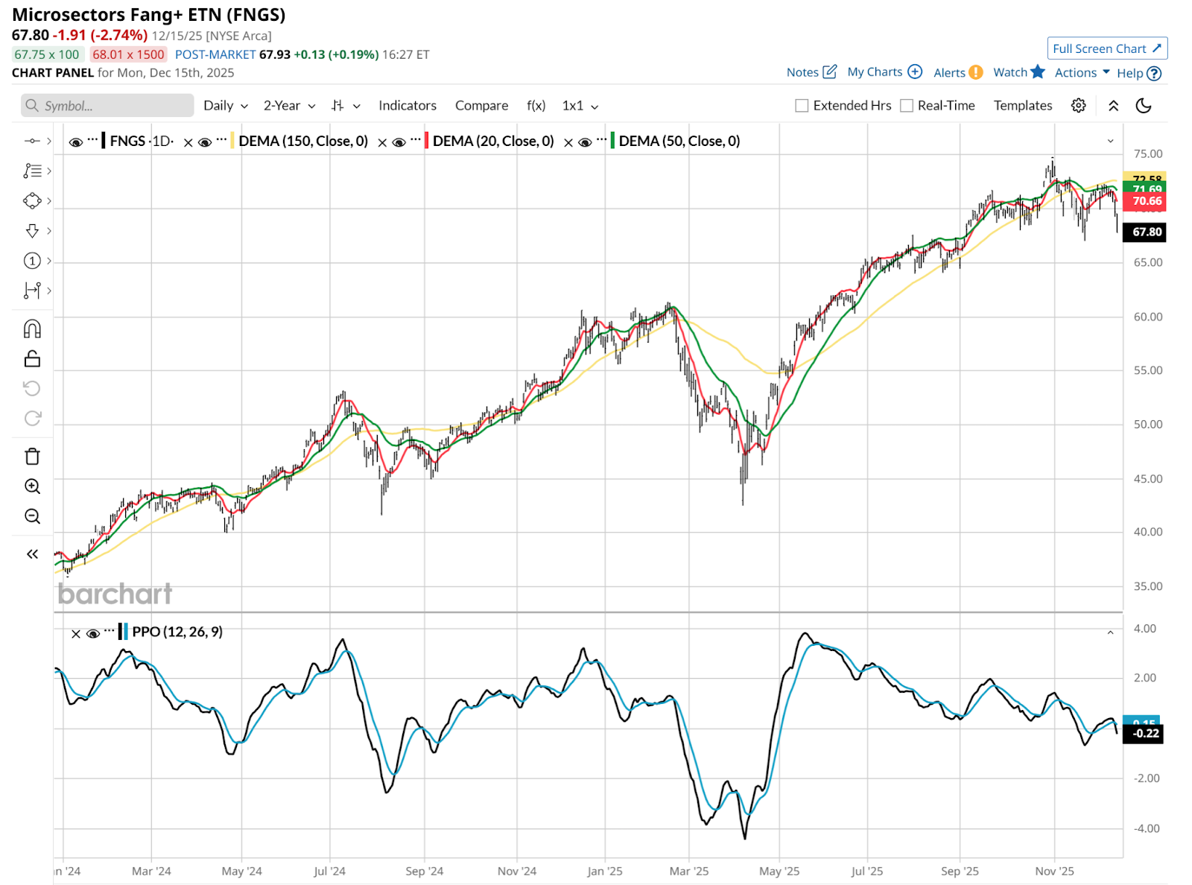Switch to dark mode moon icon
1192x885 pixels.
(1144, 106)
